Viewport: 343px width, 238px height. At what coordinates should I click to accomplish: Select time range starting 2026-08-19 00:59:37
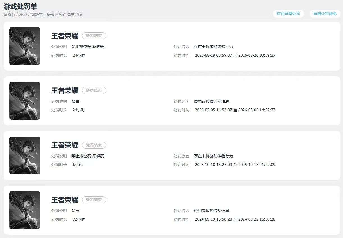(x=235, y=55)
